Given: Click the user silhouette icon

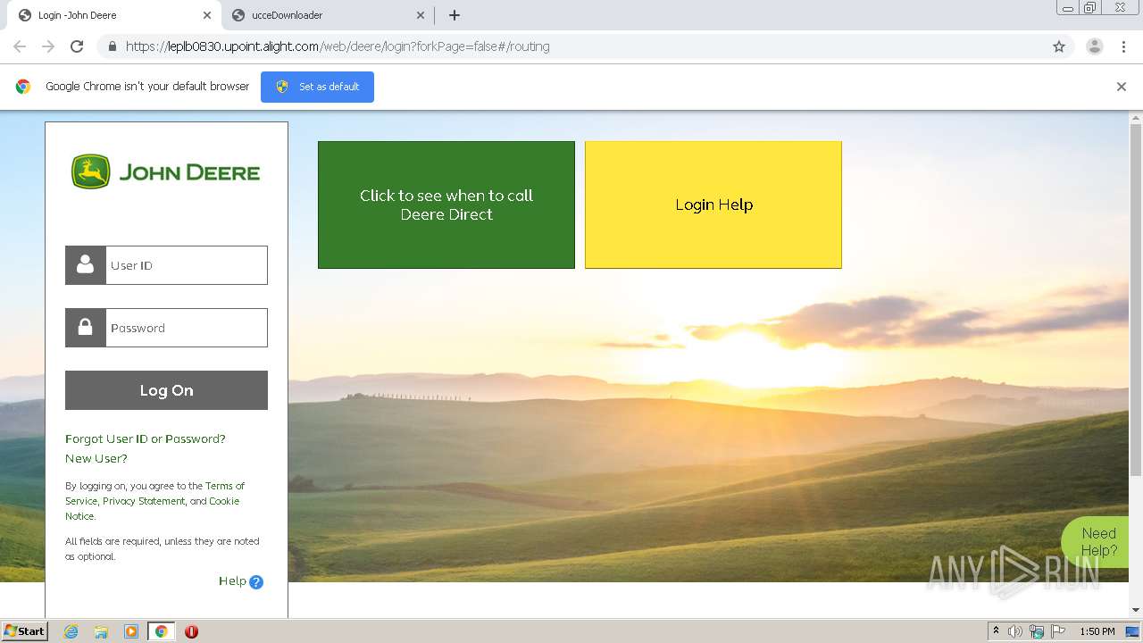Looking at the screenshot, I should click(x=86, y=265).
